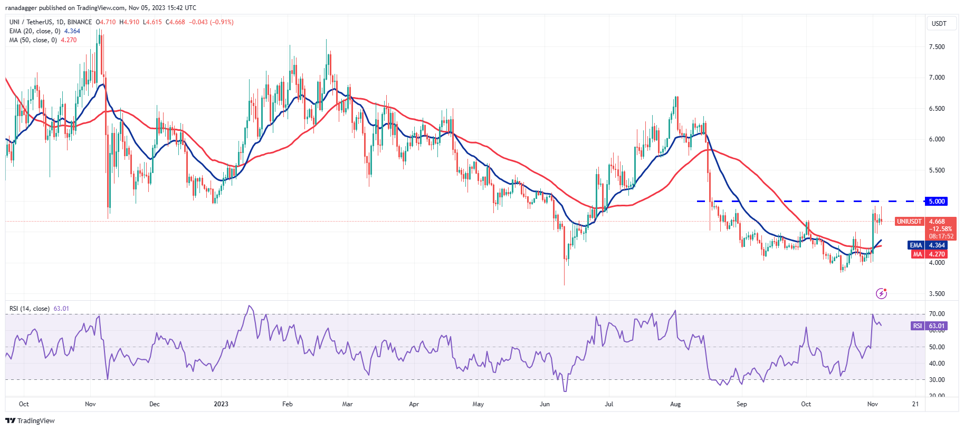Click the blue dashed 5.000 resistance line

(791, 201)
